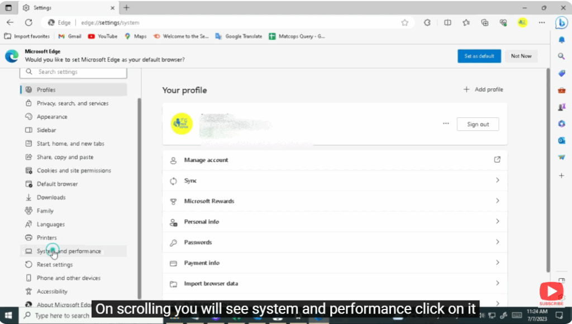Open the notifications bell in the sidebar
This screenshot has height=324, width=572.
(561, 40)
